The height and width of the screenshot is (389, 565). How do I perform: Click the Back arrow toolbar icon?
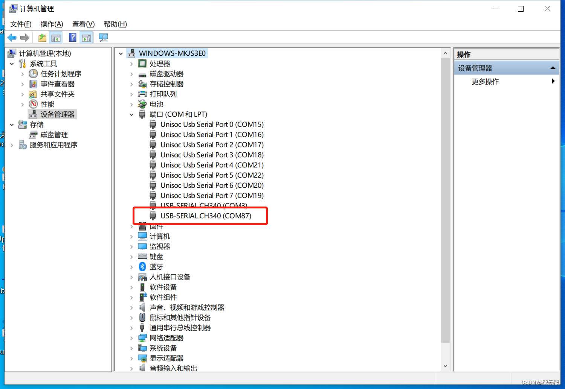tap(12, 38)
